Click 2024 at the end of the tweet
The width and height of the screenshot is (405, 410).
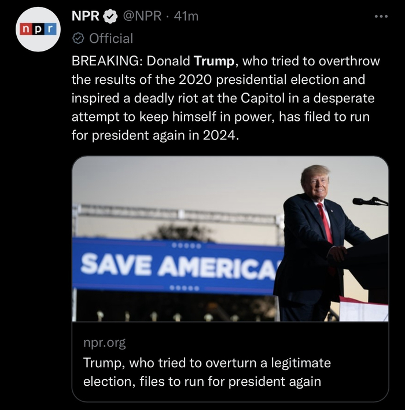tap(219, 135)
